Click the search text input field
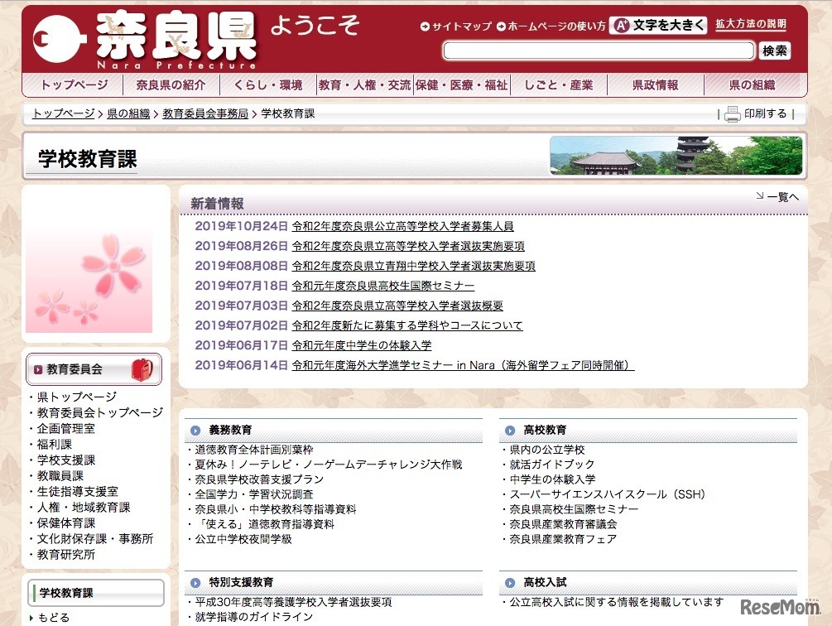This screenshot has height=626, width=832. 596,51
